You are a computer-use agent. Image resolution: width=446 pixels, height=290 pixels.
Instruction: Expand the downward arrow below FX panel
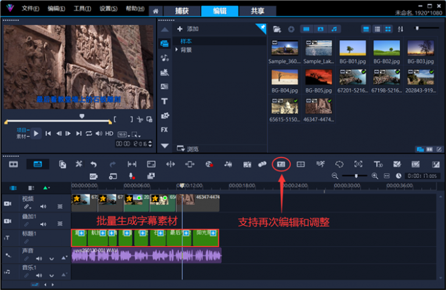164,146
